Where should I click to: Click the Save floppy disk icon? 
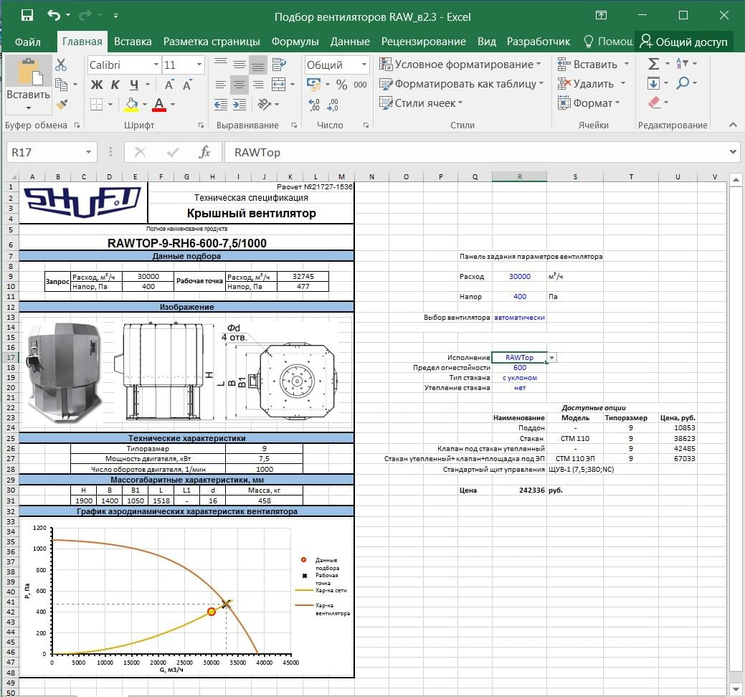coord(27,16)
